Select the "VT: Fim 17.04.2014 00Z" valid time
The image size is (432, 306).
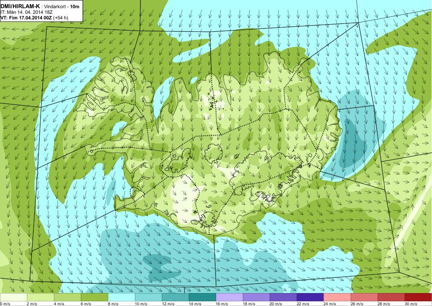click(26, 18)
